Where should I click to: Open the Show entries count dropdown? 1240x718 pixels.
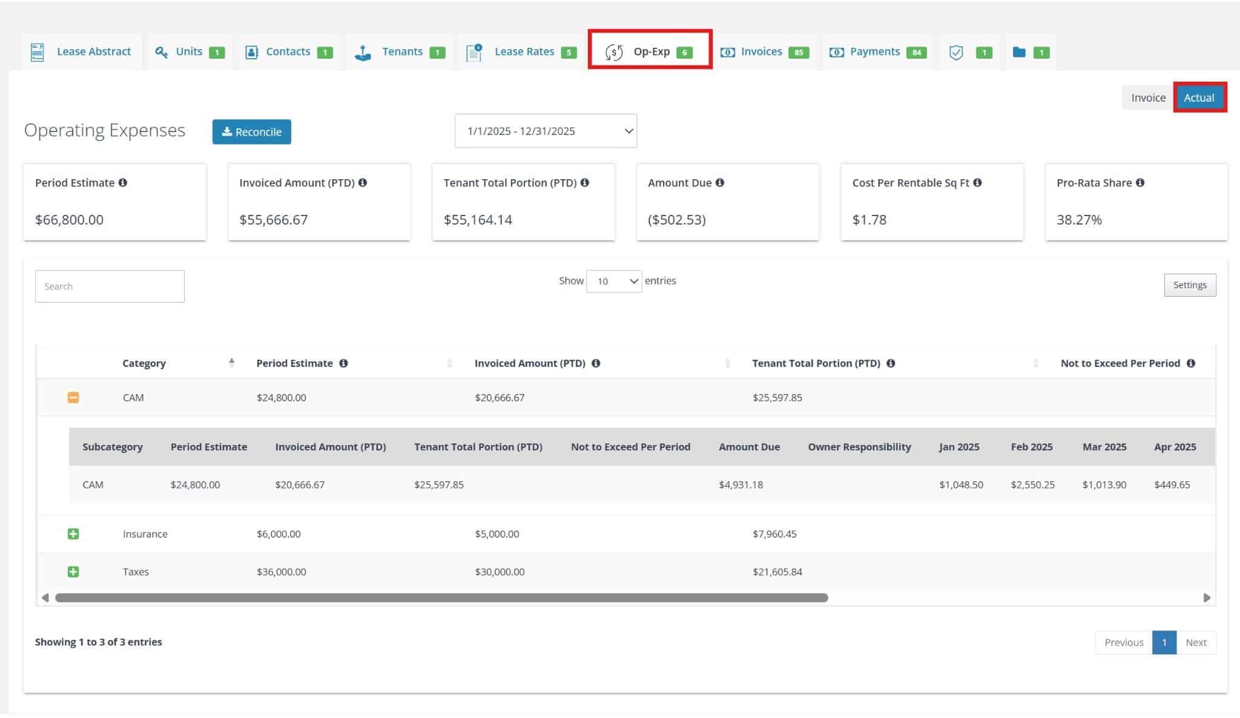tap(614, 281)
